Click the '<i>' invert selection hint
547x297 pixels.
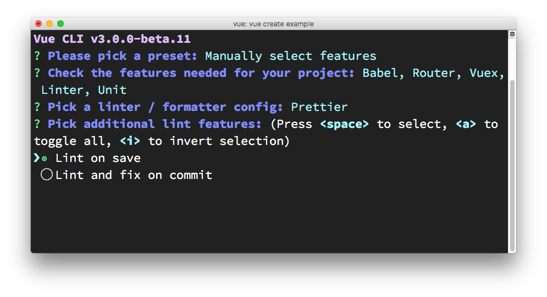click(x=130, y=141)
